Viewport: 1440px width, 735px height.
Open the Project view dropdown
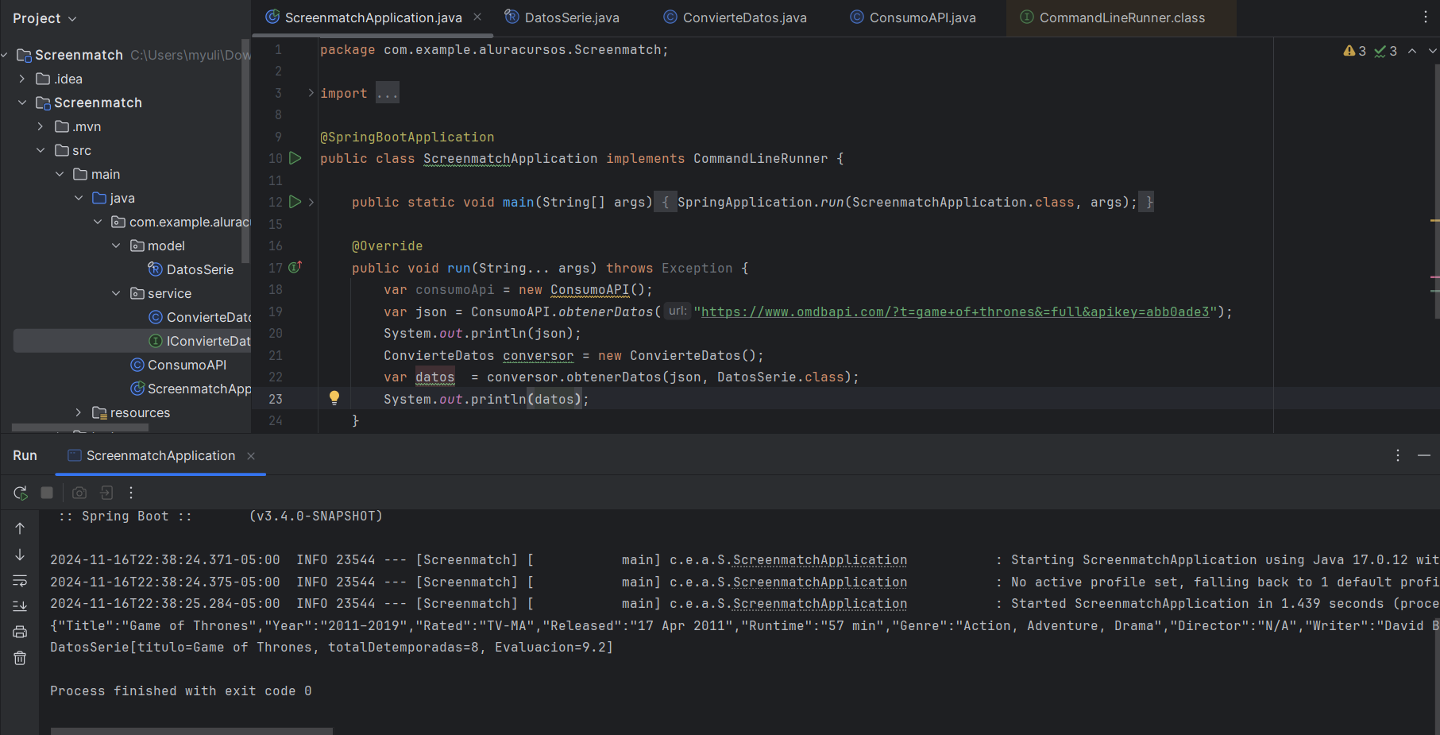(x=44, y=18)
